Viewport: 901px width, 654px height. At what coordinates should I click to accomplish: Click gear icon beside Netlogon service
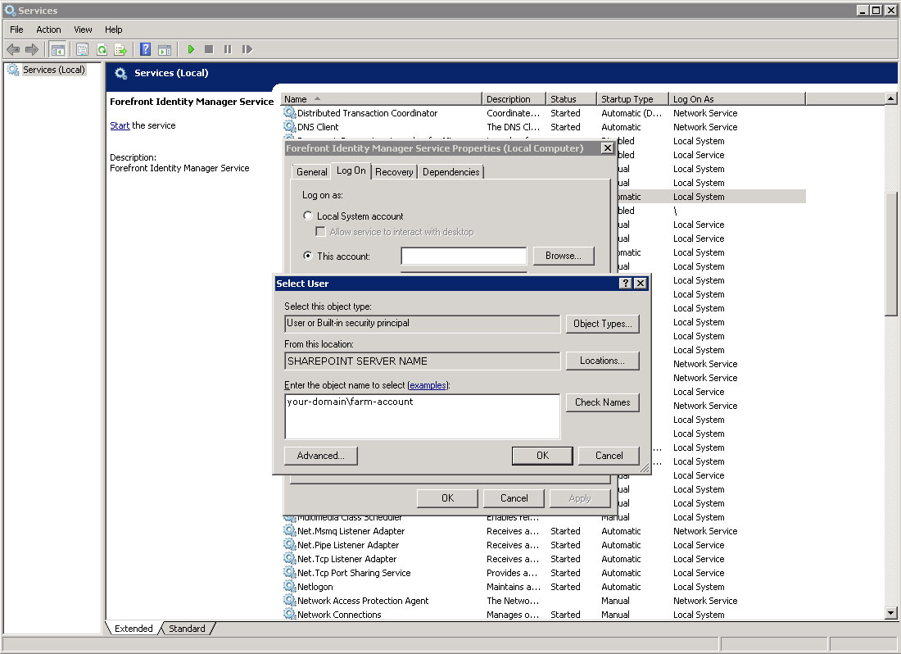[290, 586]
